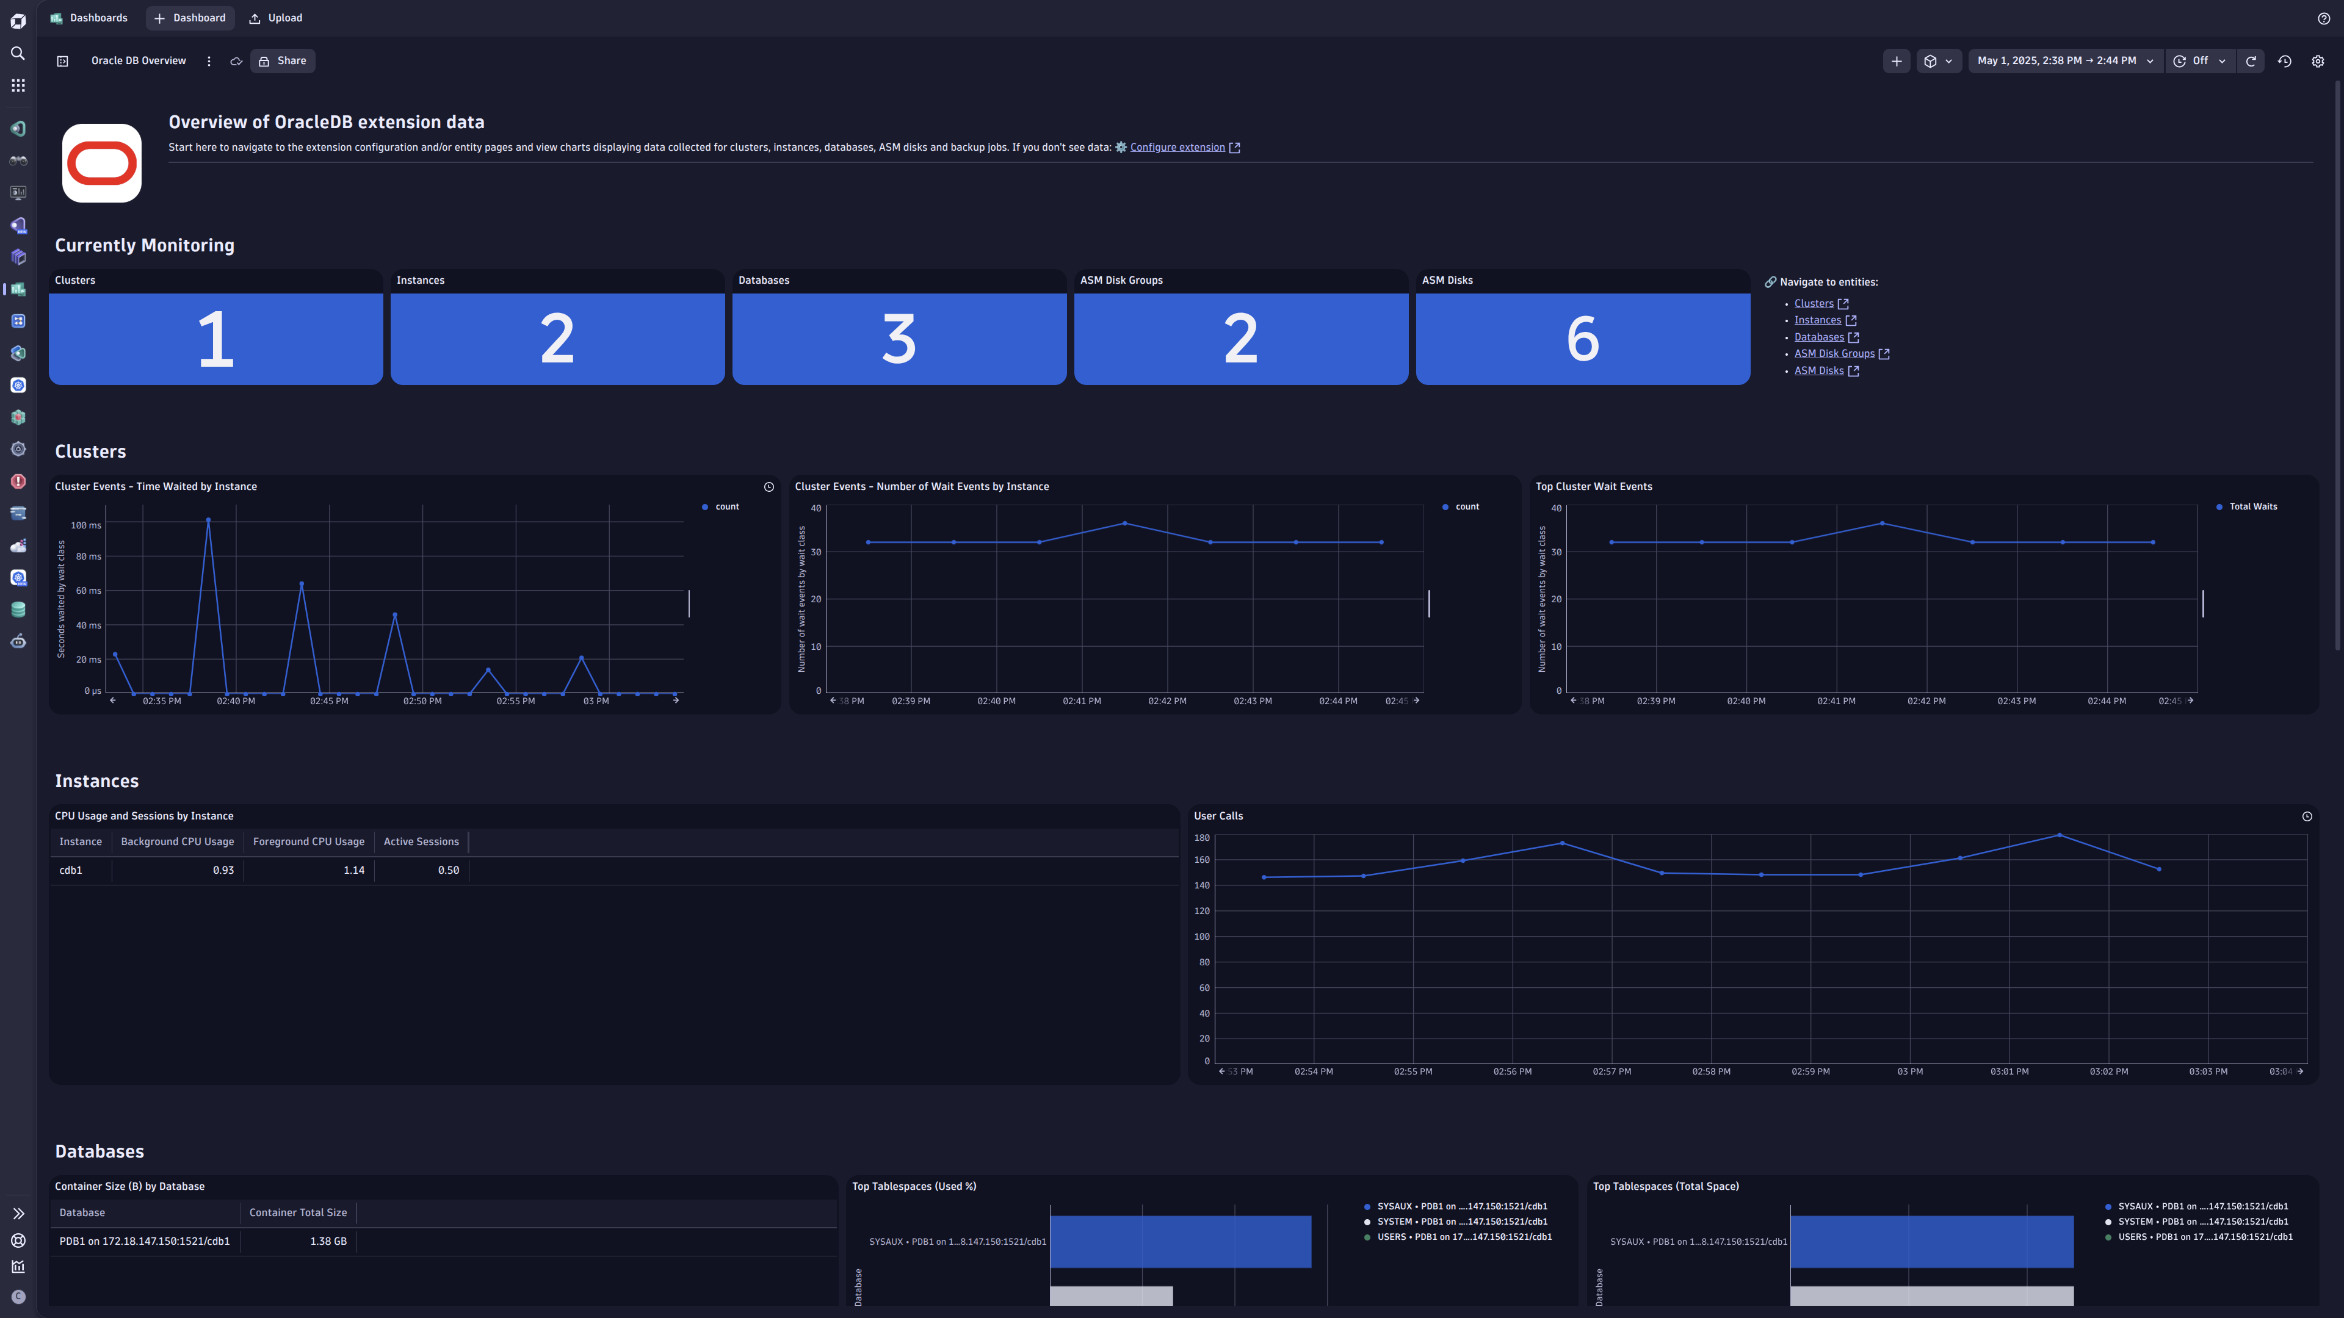Open the search icon in sidebar

pyautogui.click(x=17, y=54)
